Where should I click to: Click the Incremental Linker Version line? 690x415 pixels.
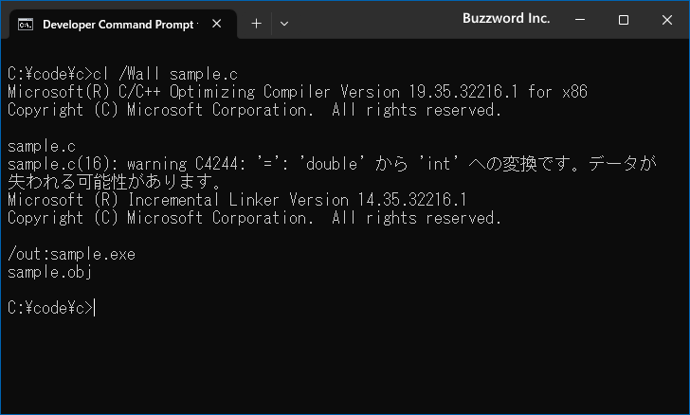237,200
